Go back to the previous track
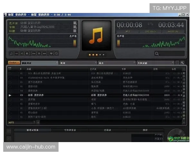The width and height of the screenshot is (193, 155). [x=33, y=53]
